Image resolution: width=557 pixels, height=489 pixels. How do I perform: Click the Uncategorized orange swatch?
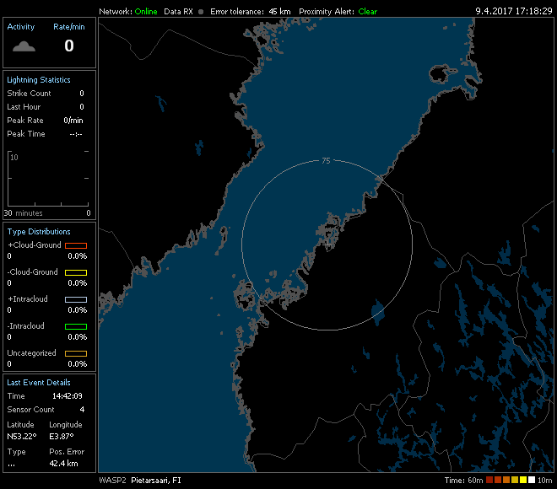click(x=76, y=353)
